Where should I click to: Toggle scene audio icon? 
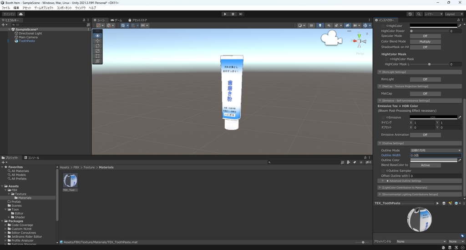(329, 25)
